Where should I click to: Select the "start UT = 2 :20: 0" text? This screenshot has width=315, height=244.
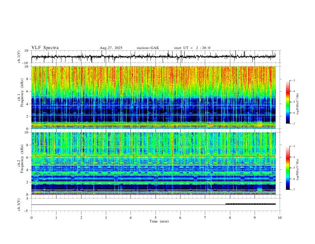(x=192, y=48)
